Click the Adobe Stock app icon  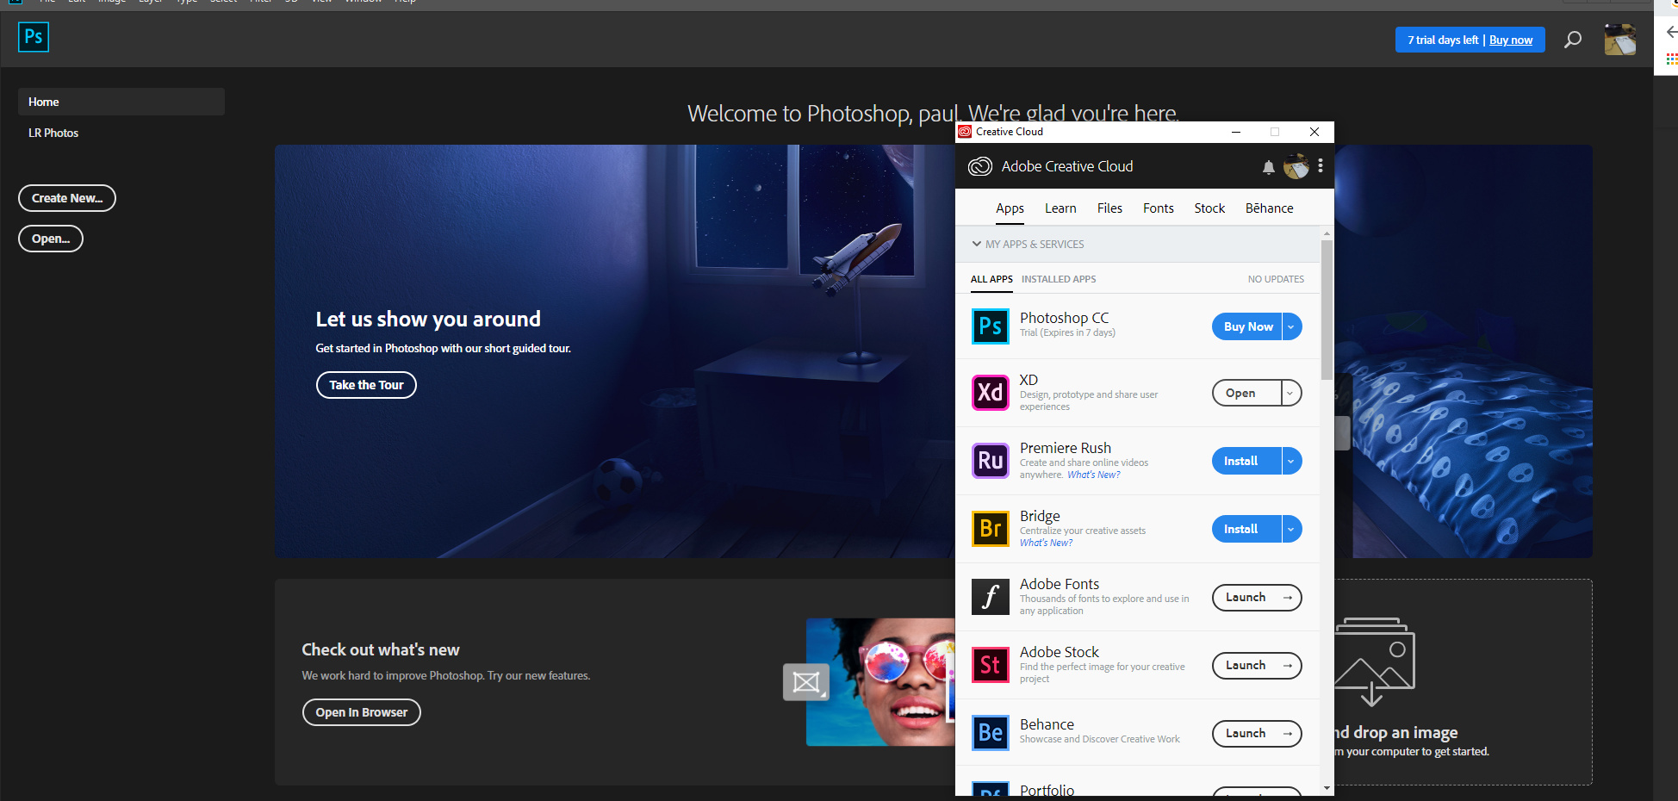coord(990,665)
